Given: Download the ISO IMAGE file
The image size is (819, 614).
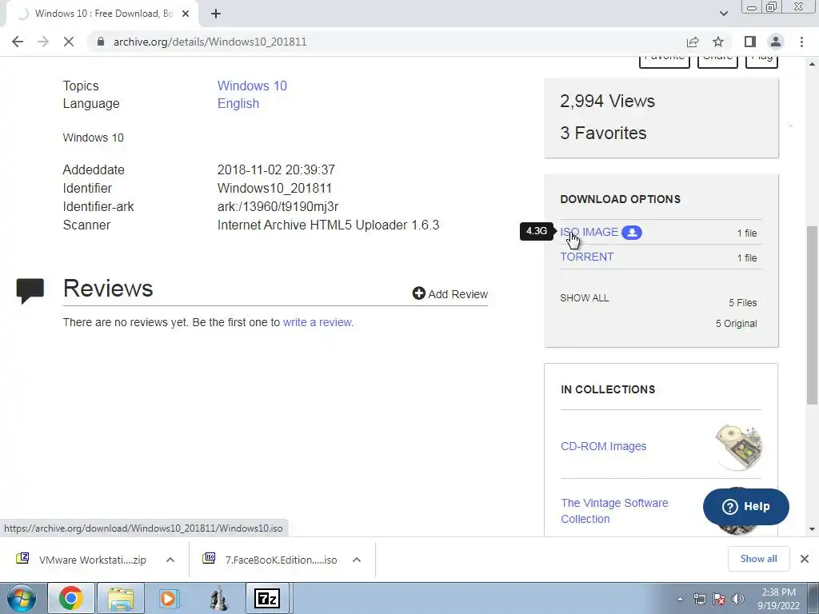Looking at the screenshot, I should click(589, 232).
